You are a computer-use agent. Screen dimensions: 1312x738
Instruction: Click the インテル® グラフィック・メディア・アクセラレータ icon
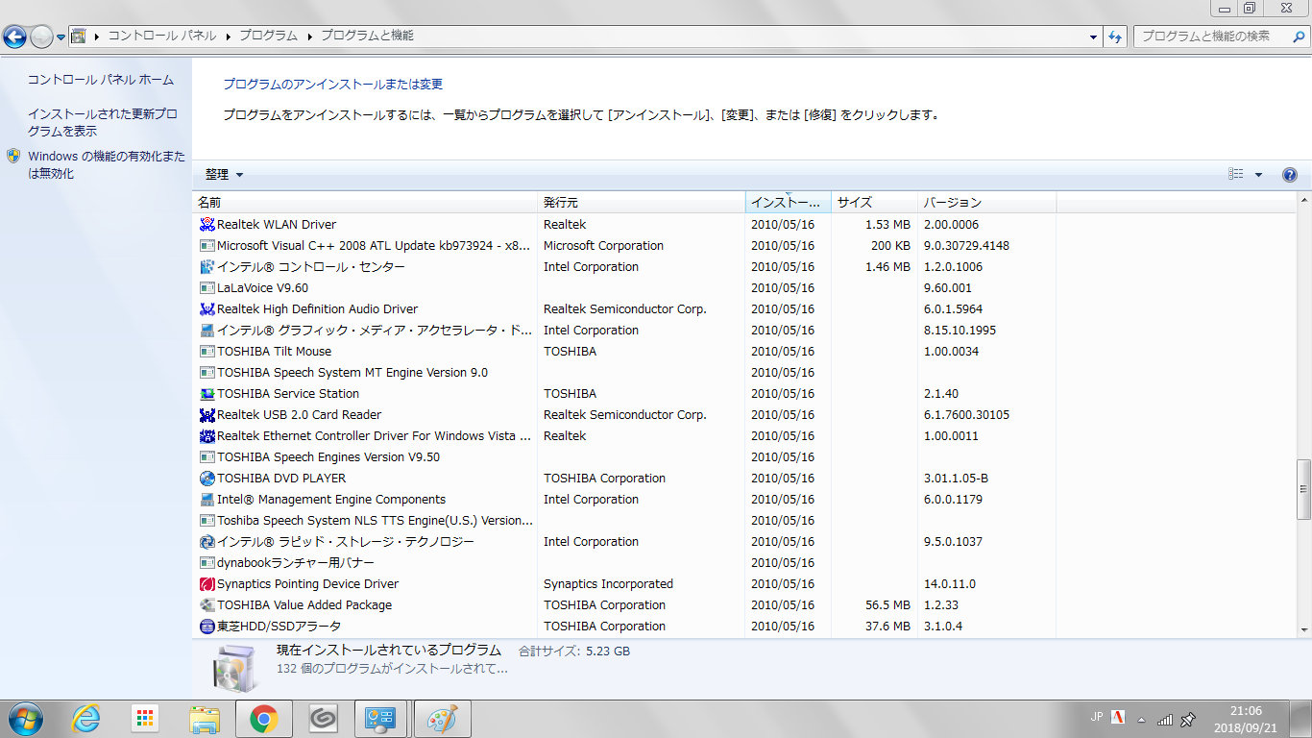pyautogui.click(x=207, y=331)
